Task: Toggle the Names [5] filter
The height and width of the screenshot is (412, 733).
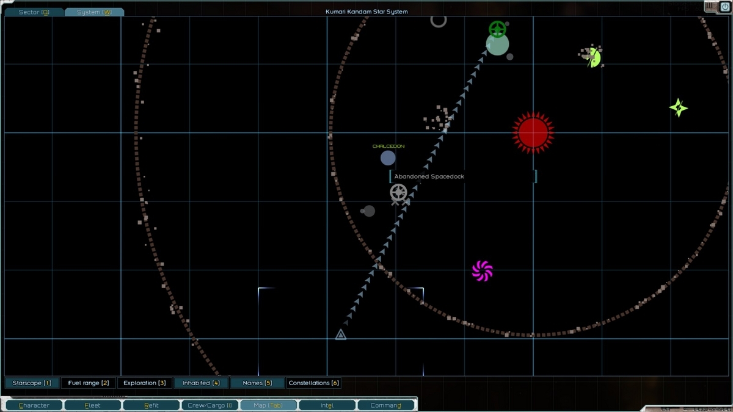Action: pos(257,383)
